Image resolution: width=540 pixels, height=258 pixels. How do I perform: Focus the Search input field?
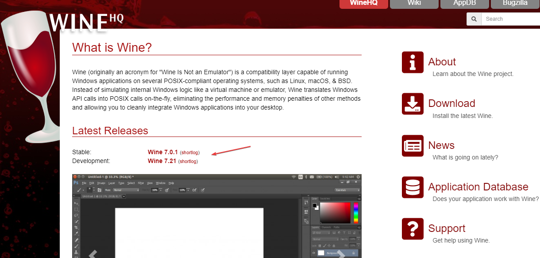tap(510, 19)
